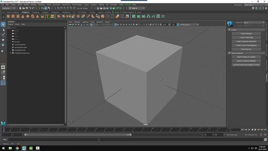Select pCube1 in the Outliner

click(17, 42)
